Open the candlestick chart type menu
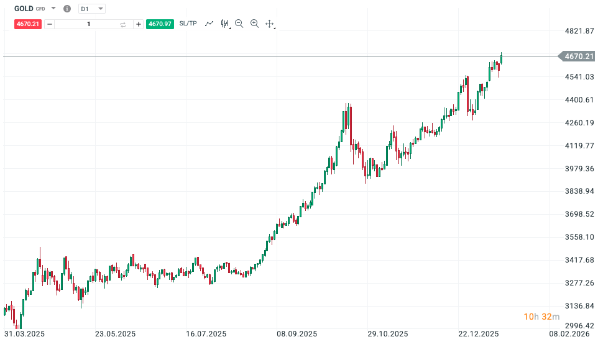Viewport: 598px width, 342px height. [225, 24]
